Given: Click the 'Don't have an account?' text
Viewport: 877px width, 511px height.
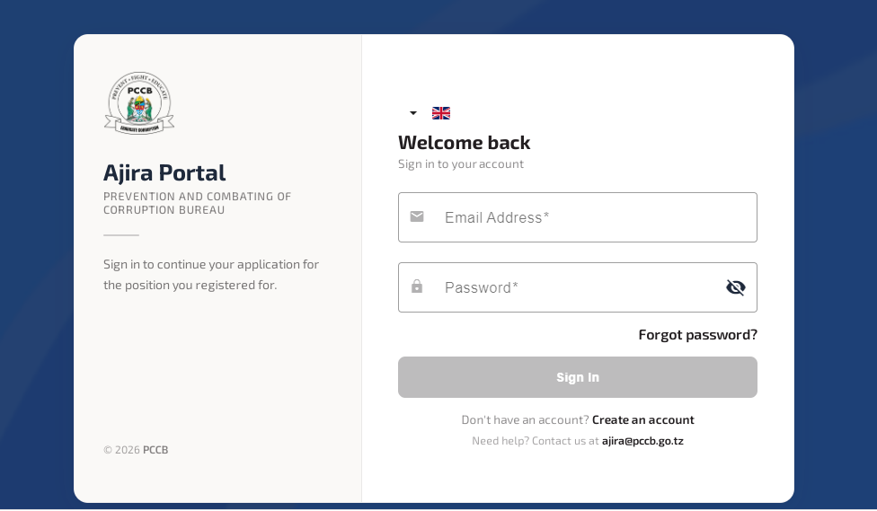Looking at the screenshot, I should [525, 419].
